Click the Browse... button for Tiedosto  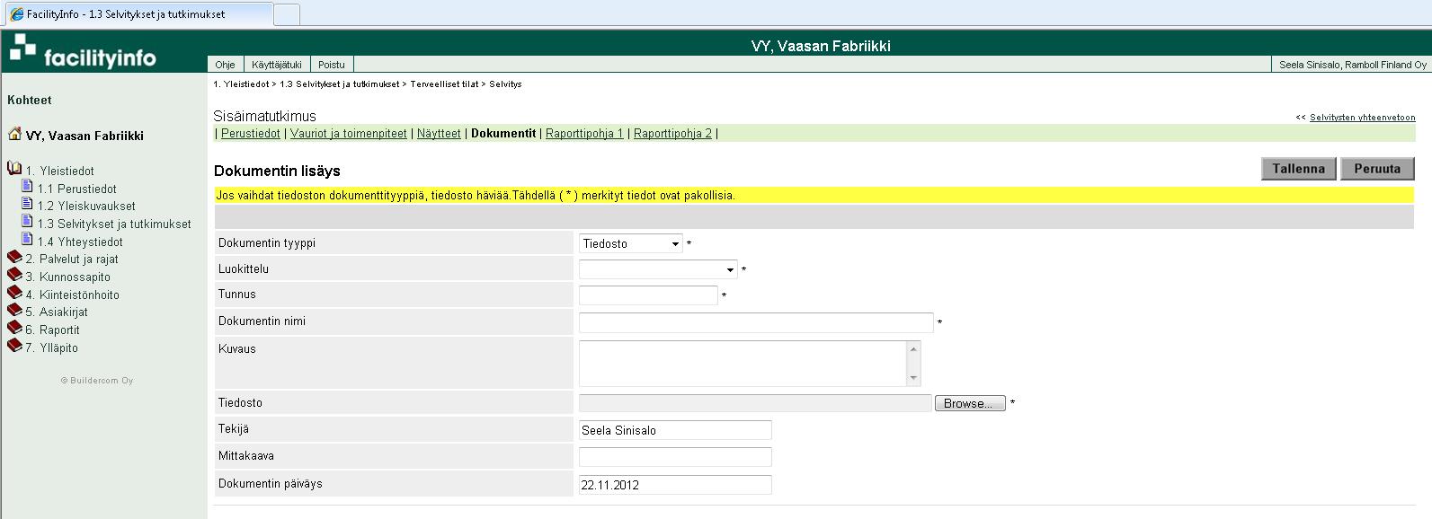pos(970,404)
